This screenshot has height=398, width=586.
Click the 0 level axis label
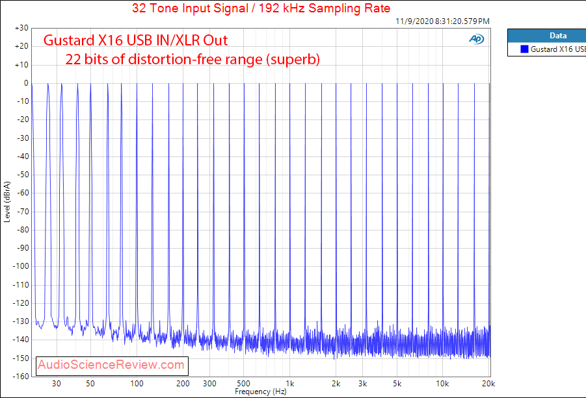tap(26, 83)
